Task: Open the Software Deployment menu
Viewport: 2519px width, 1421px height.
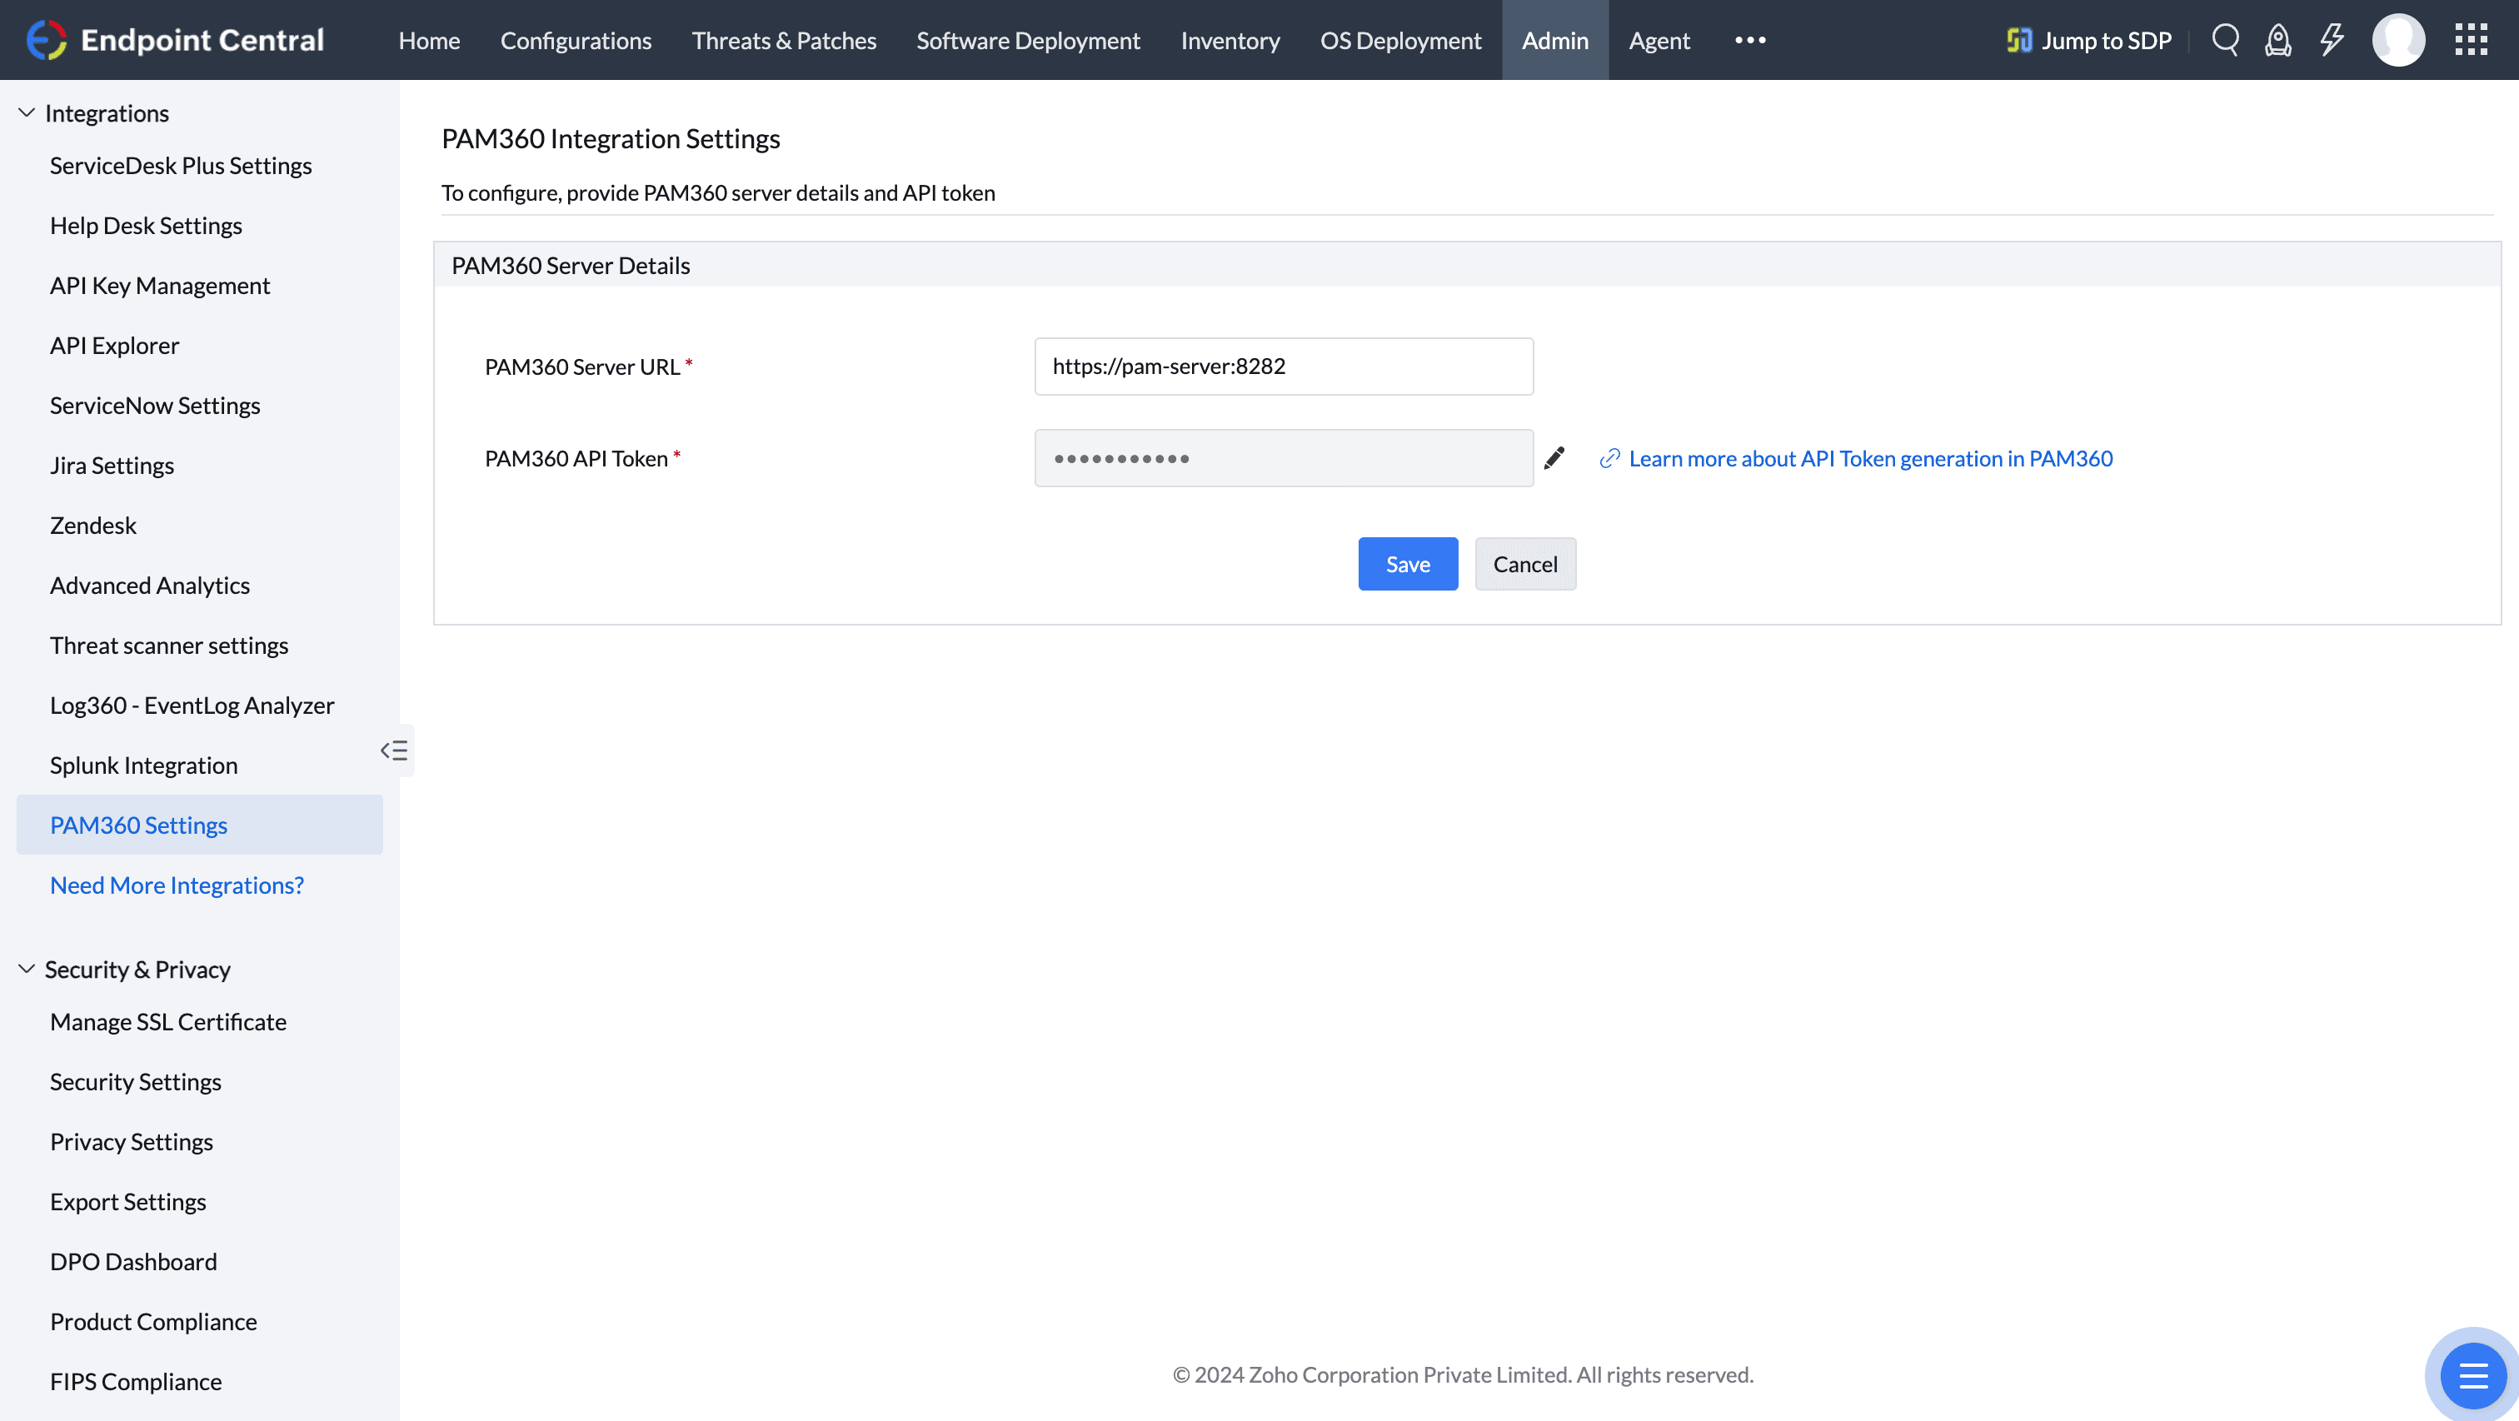Action: click(x=1028, y=40)
